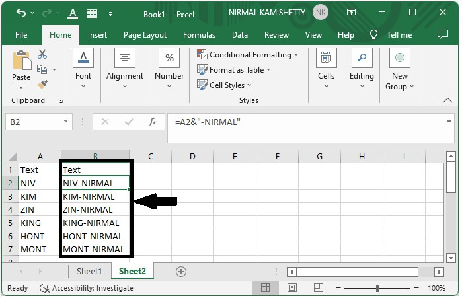Click the Tell me lightbulb icon
462x298 pixels.
[373, 35]
